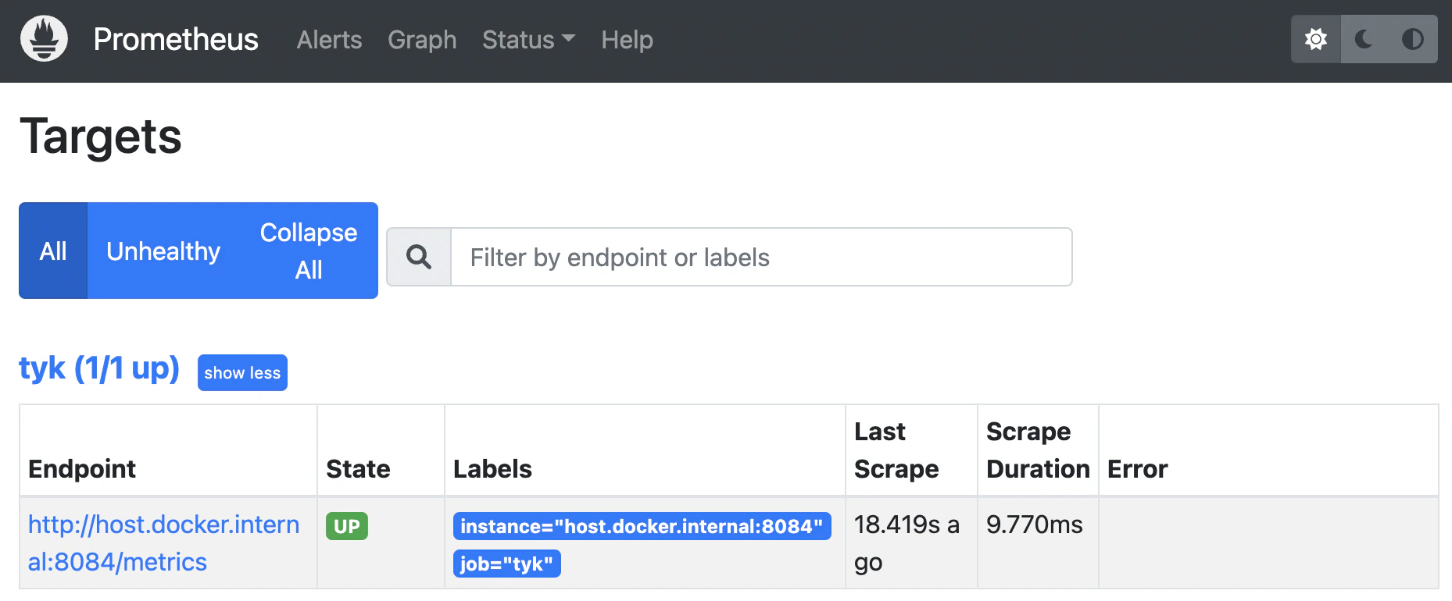Image resolution: width=1452 pixels, height=601 pixels.
Task: Open the Alerts page
Action: (329, 39)
